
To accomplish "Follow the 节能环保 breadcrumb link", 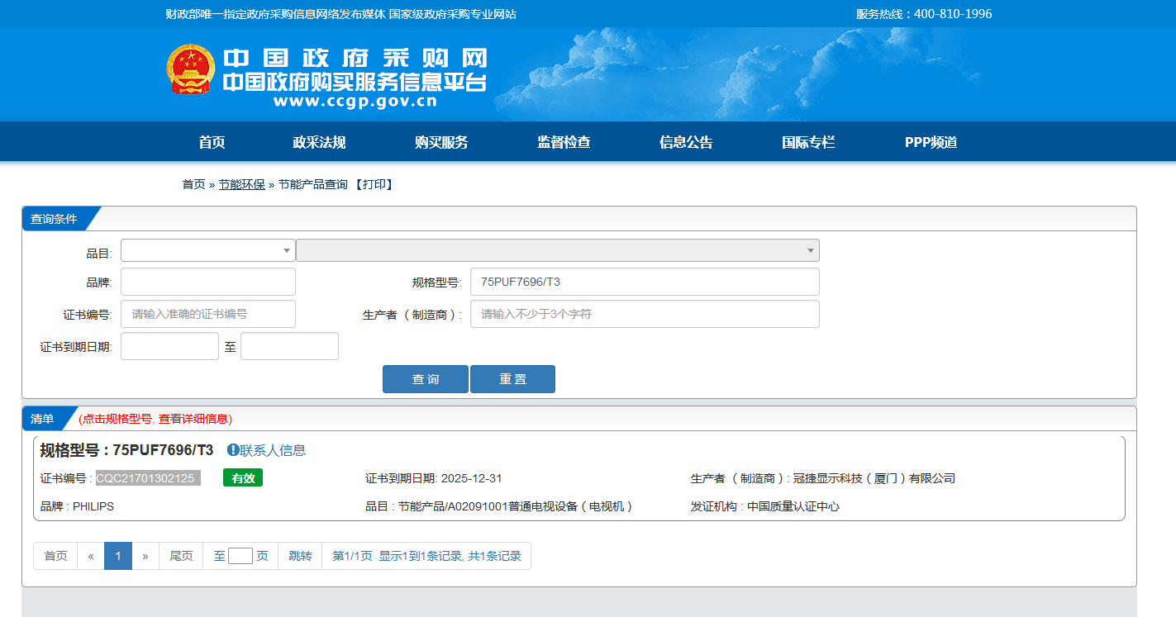I will 241,184.
